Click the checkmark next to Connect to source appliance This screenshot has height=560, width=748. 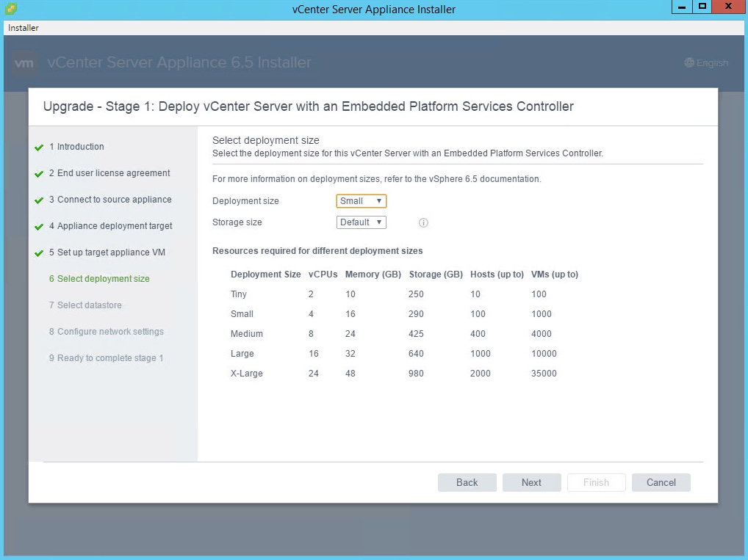click(x=39, y=200)
